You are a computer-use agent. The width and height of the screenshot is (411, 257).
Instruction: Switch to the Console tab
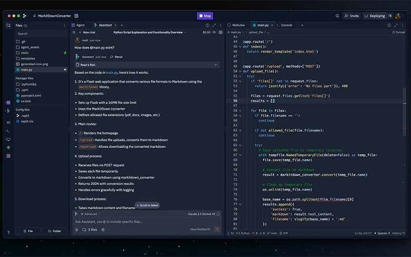tap(285, 25)
